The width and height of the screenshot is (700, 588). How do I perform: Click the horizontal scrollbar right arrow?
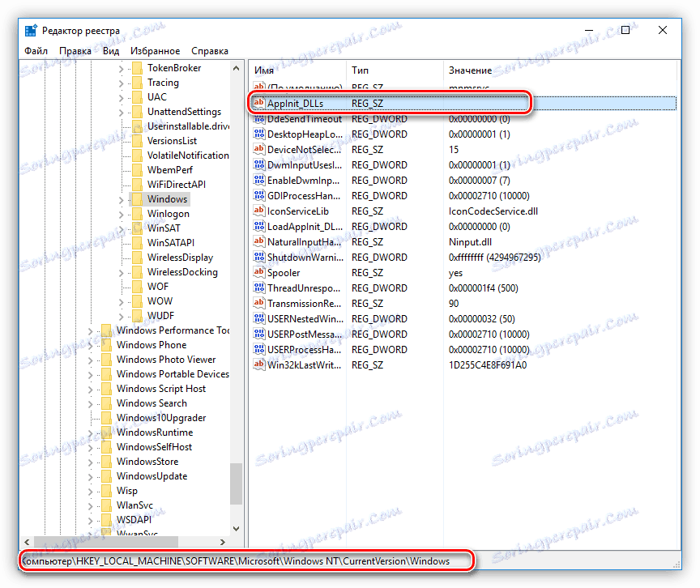(222, 542)
